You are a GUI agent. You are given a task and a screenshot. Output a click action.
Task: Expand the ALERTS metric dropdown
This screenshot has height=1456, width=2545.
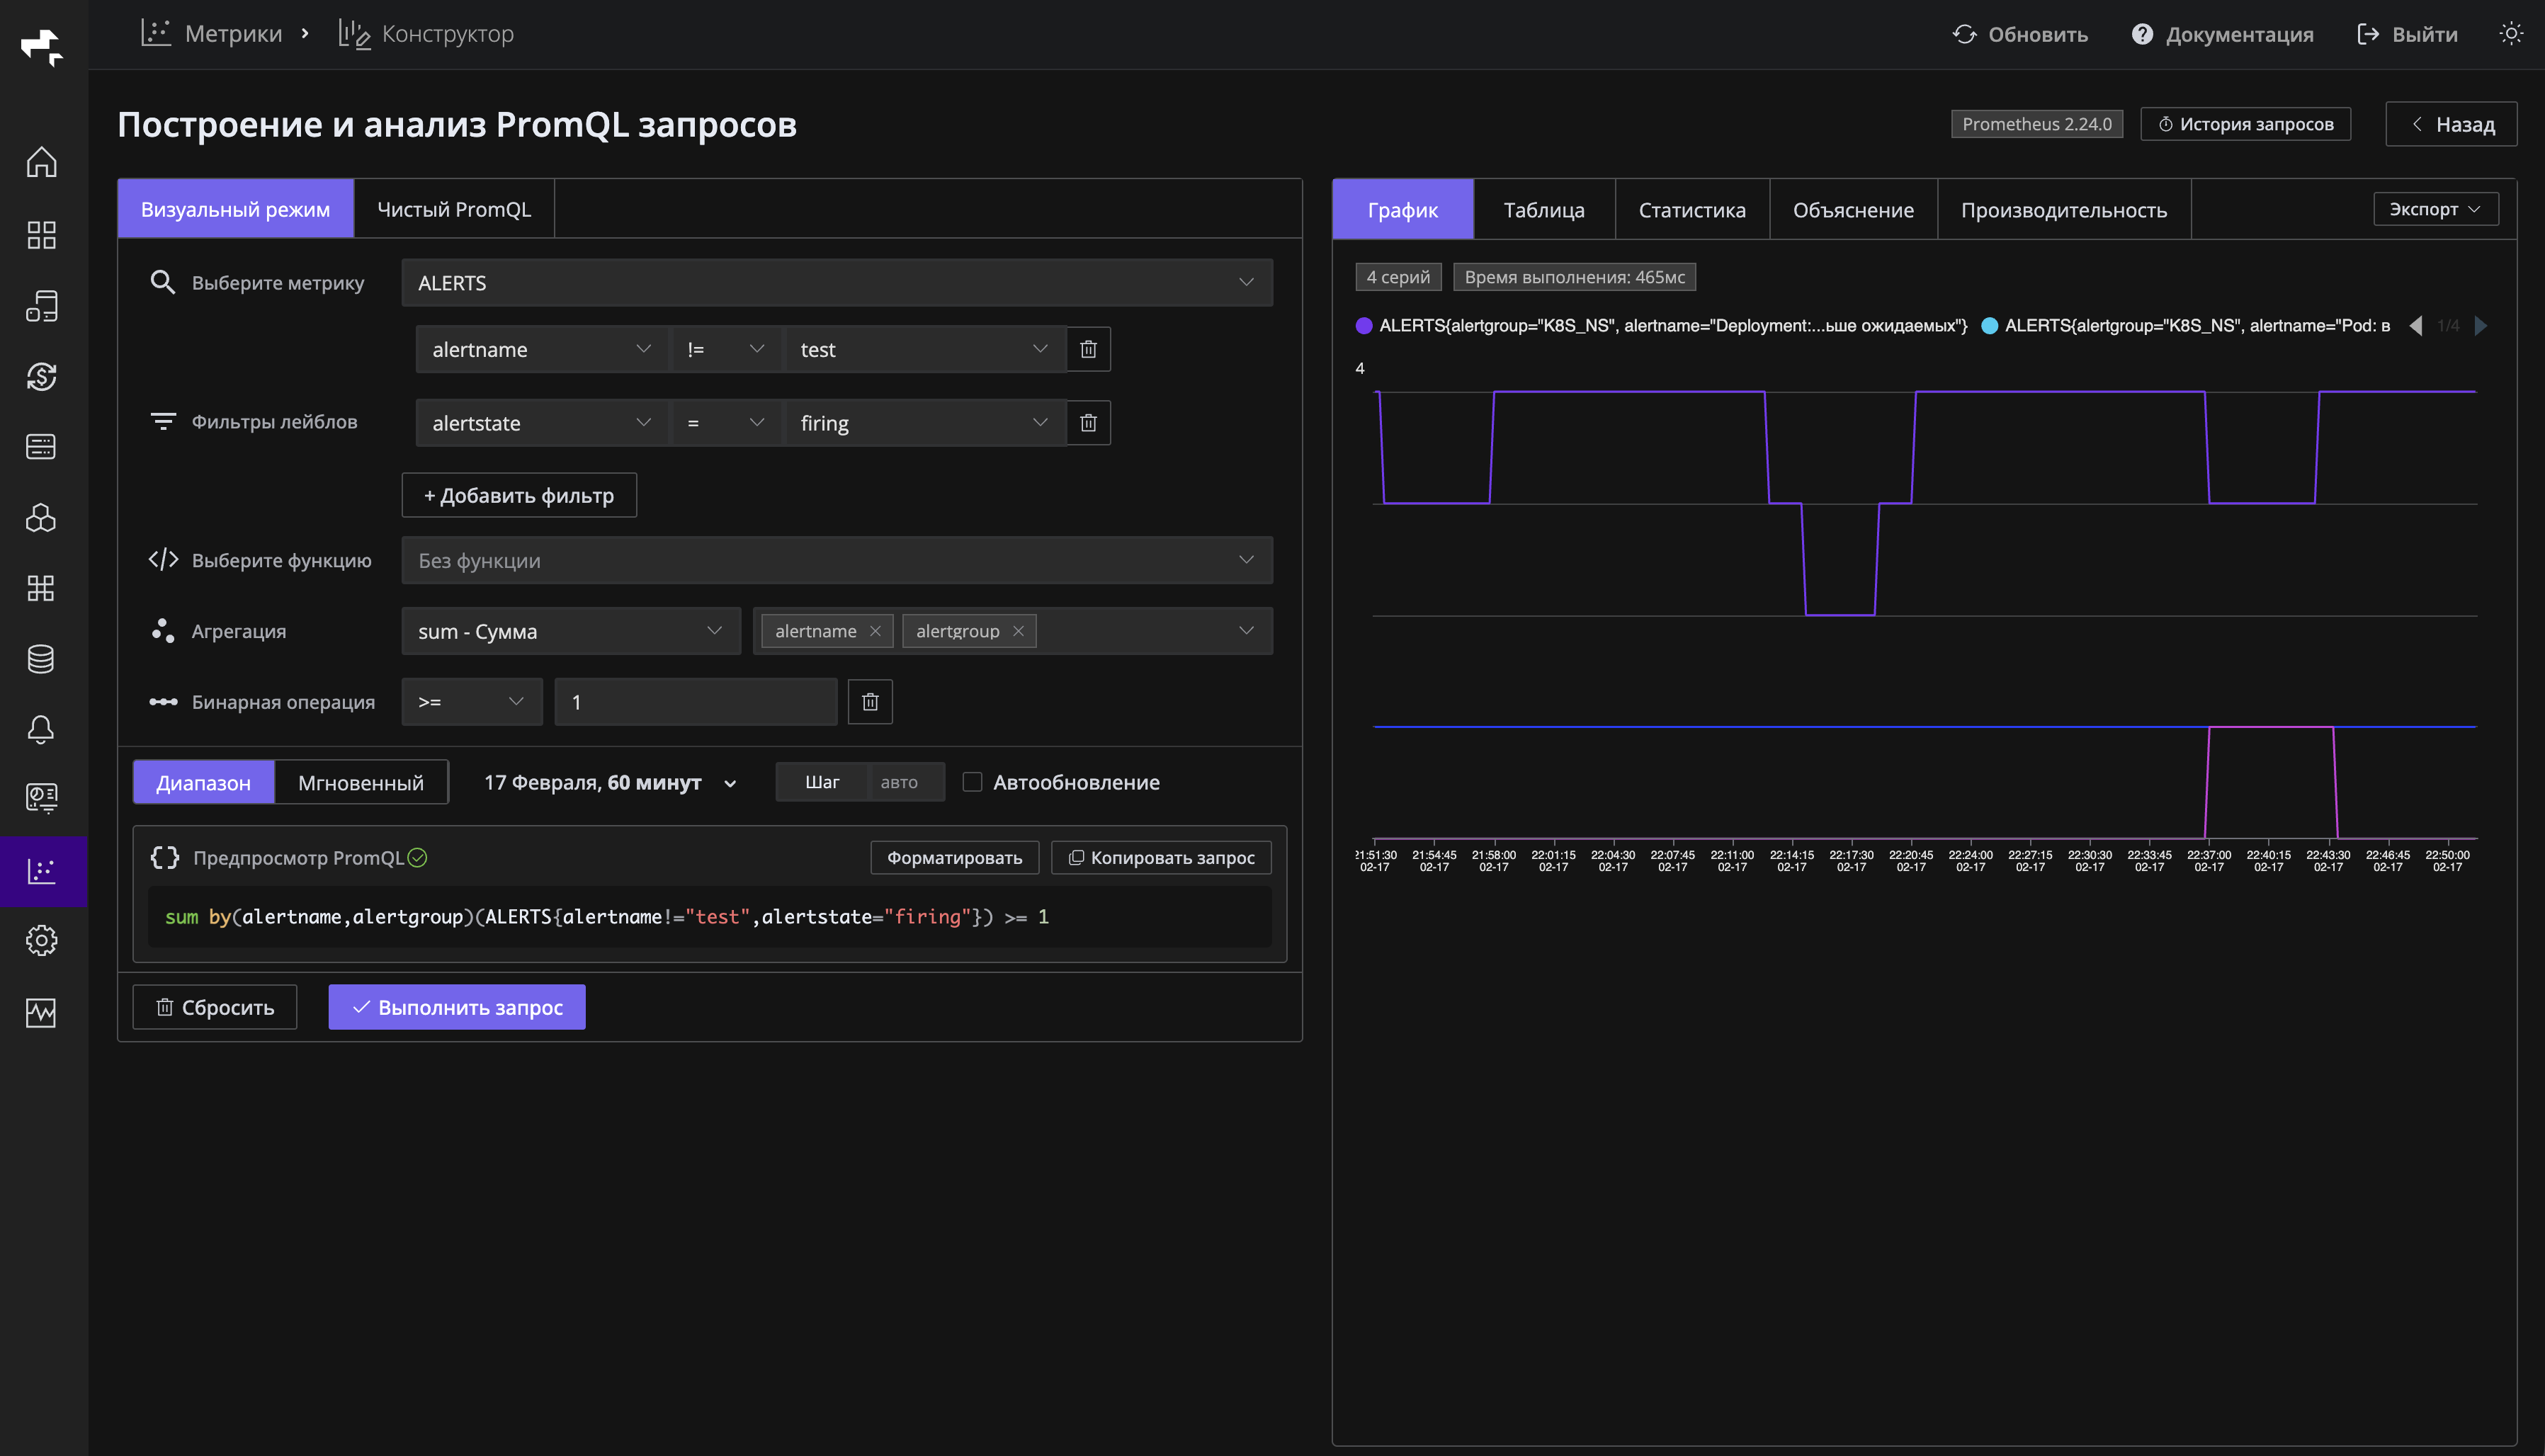[x=836, y=283]
